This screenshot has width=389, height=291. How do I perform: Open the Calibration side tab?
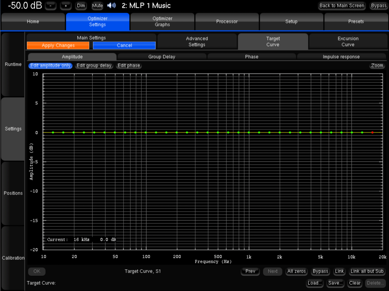pyautogui.click(x=13, y=258)
